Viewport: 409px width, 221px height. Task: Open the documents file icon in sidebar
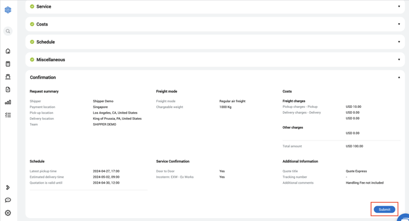[8, 89]
